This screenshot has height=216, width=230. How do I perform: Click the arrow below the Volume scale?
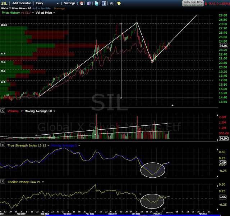(x=217, y=140)
